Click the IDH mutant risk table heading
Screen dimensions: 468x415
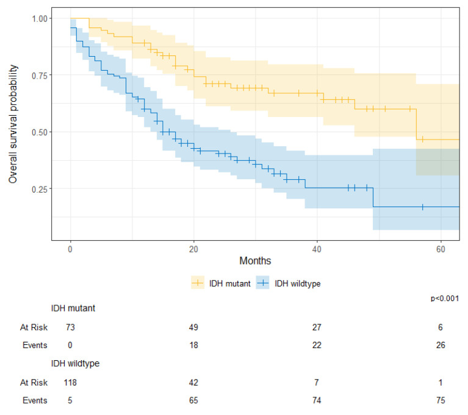click(x=73, y=308)
